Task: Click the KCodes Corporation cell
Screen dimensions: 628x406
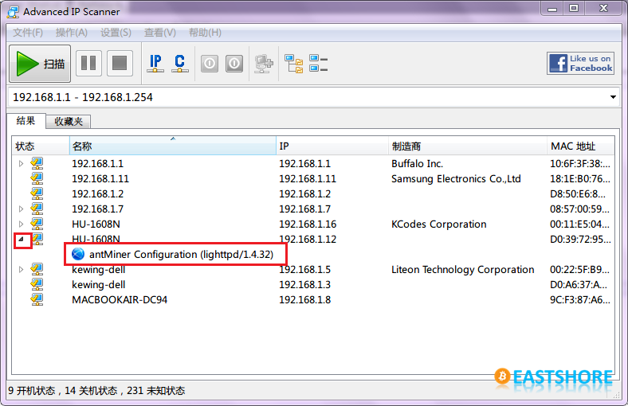Action: 438,224
